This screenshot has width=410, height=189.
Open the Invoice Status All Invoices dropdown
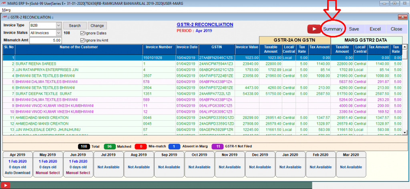click(x=58, y=33)
